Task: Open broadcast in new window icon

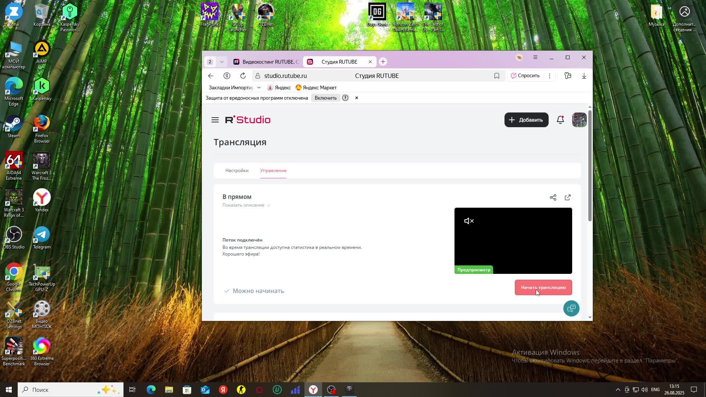Action: [x=567, y=197]
